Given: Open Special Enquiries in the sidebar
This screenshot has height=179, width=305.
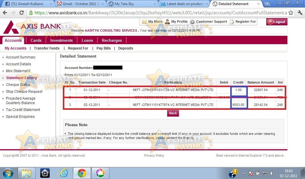Looking at the screenshot, I should click(20, 116).
